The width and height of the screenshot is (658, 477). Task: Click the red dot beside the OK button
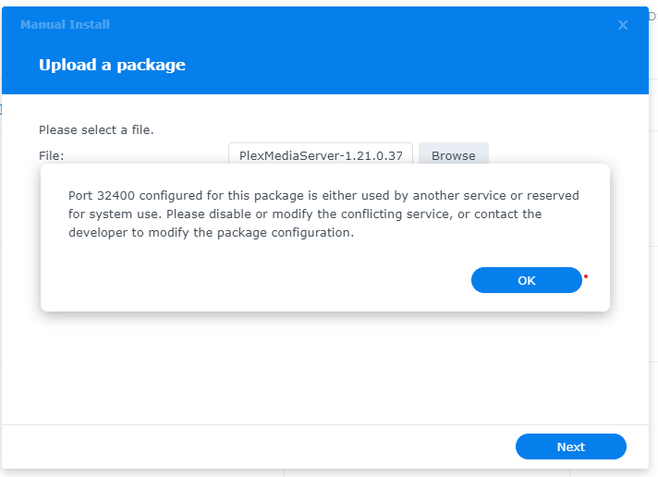tap(586, 275)
